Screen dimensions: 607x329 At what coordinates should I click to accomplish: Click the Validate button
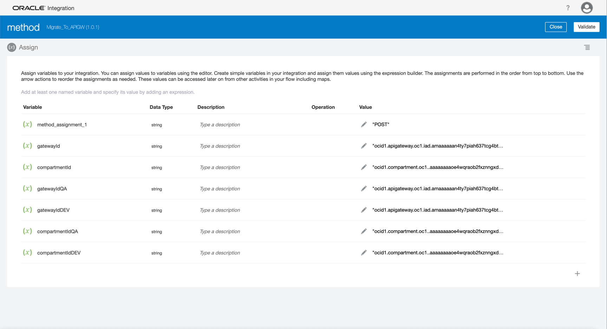(586, 27)
